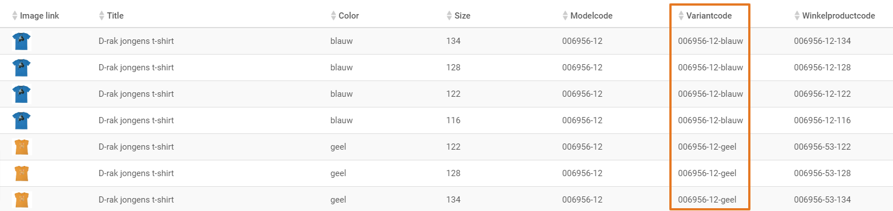
Task: Click sort icon beside Modelcode header
Action: click(565, 16)
